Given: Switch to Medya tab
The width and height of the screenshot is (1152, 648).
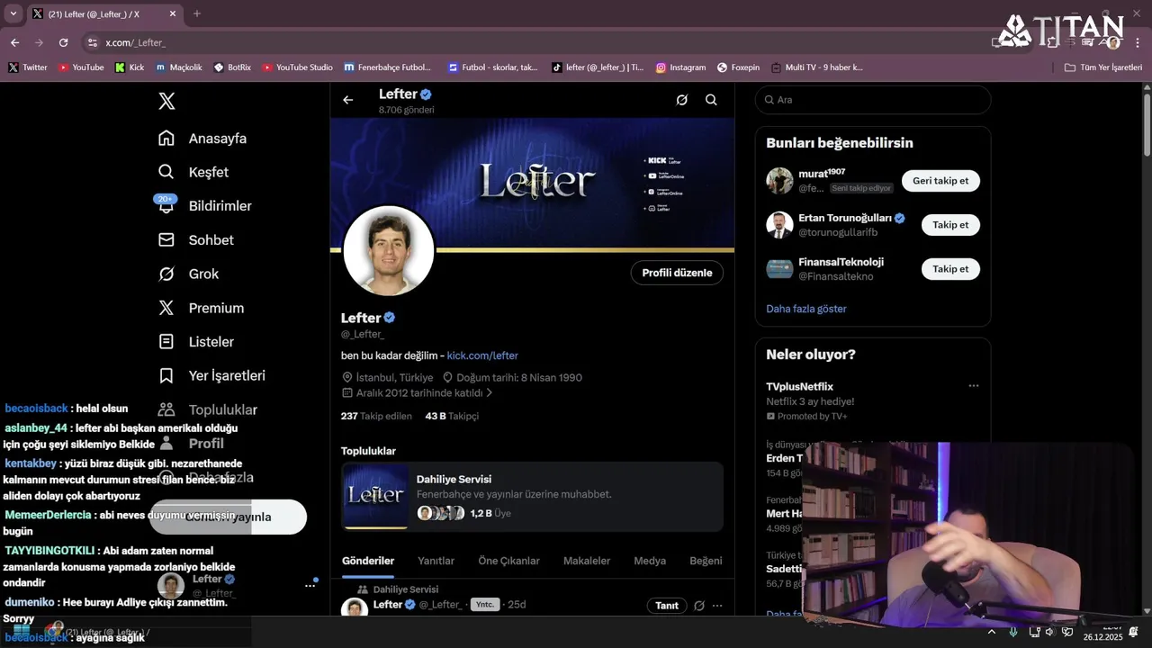Looking at the screenshot, I should (650, 561).
